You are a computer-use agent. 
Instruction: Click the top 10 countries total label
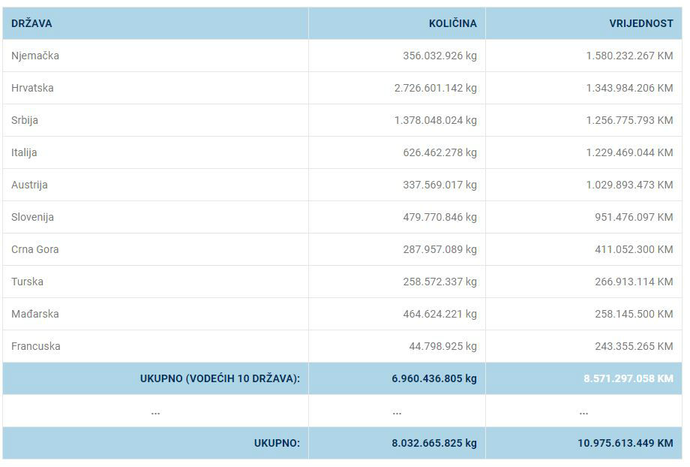[220, 378]
